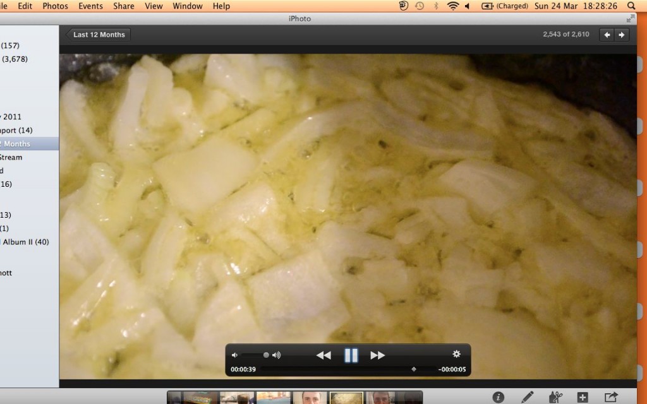
Task: Open Wi-Fi status menu
Action: tap(453, 6)
